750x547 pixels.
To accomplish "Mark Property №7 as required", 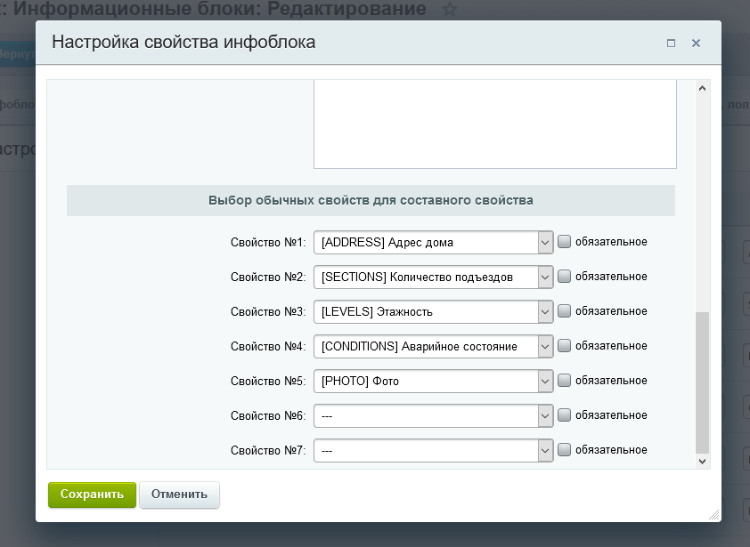I will (x=564, y=450).
